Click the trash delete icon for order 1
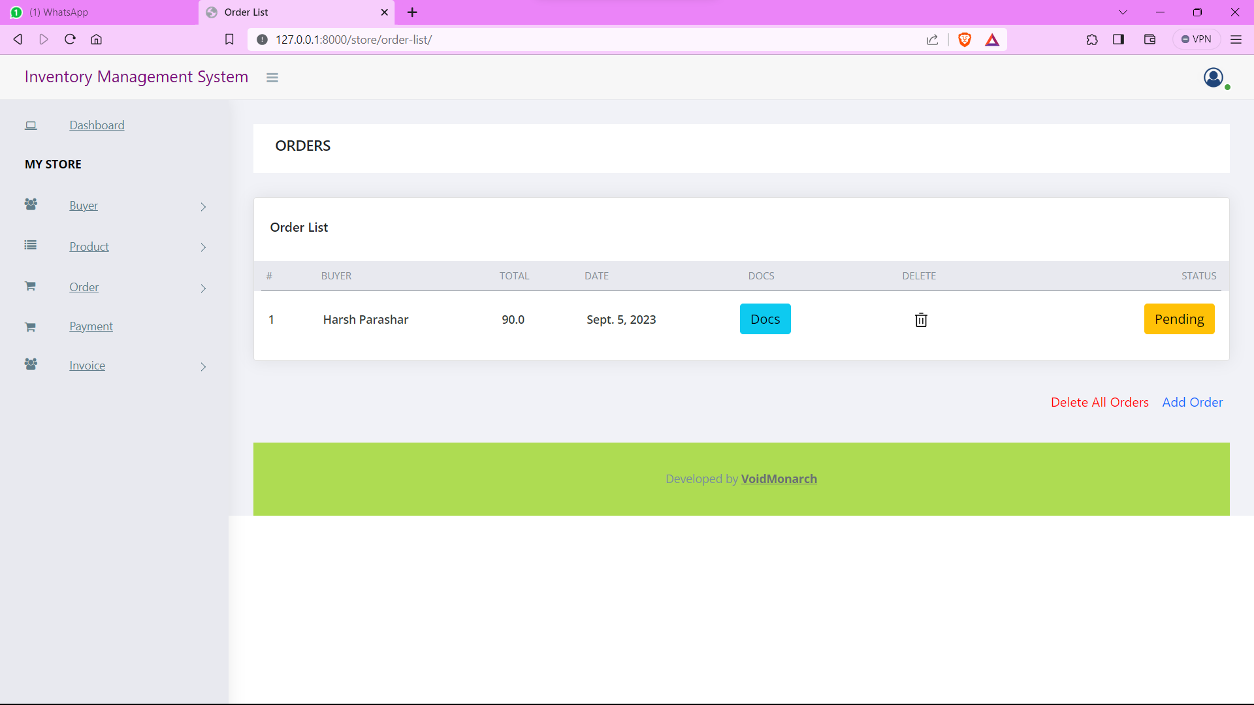1254x705 pixels. pyautogui.click(x=921, y=320)
